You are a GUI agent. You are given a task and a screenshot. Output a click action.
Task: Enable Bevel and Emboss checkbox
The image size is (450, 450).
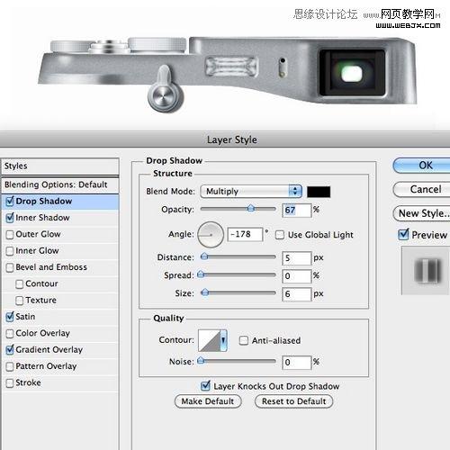tap(10, 267)
